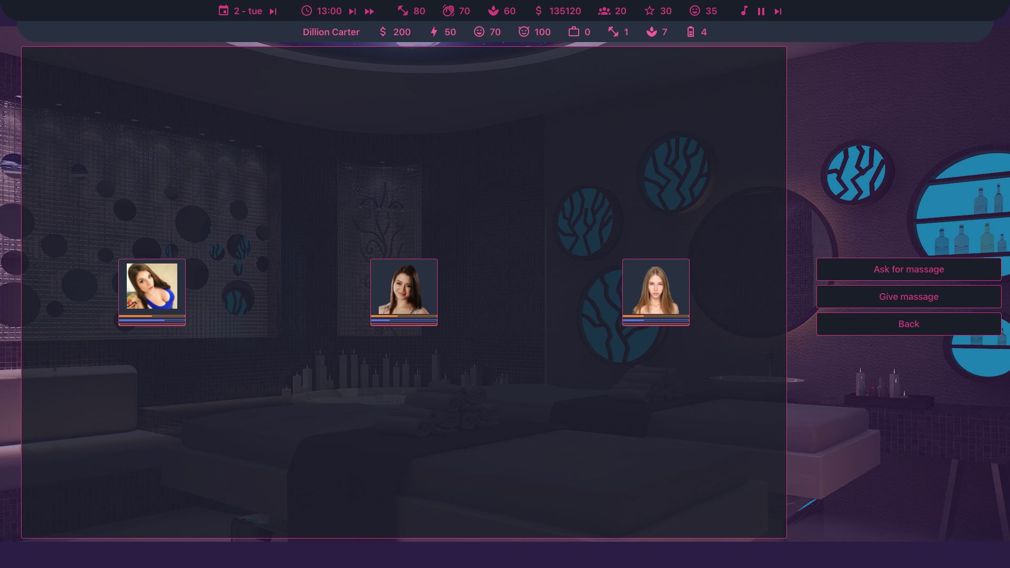Screen dimensions: 1010x568
Task: Click the music note icon
Action: click(744, 11)
